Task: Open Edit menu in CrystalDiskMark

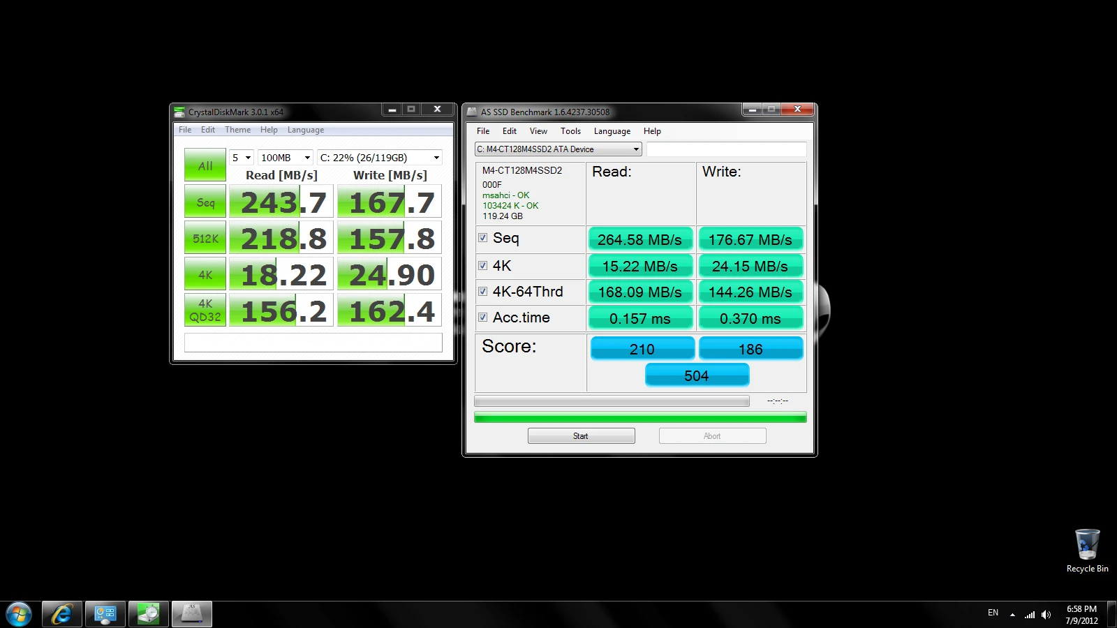Action: coord(208,130)
